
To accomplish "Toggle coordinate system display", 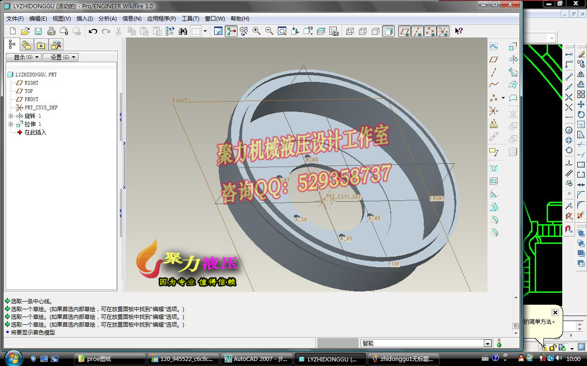I will [x=443, y=31].
